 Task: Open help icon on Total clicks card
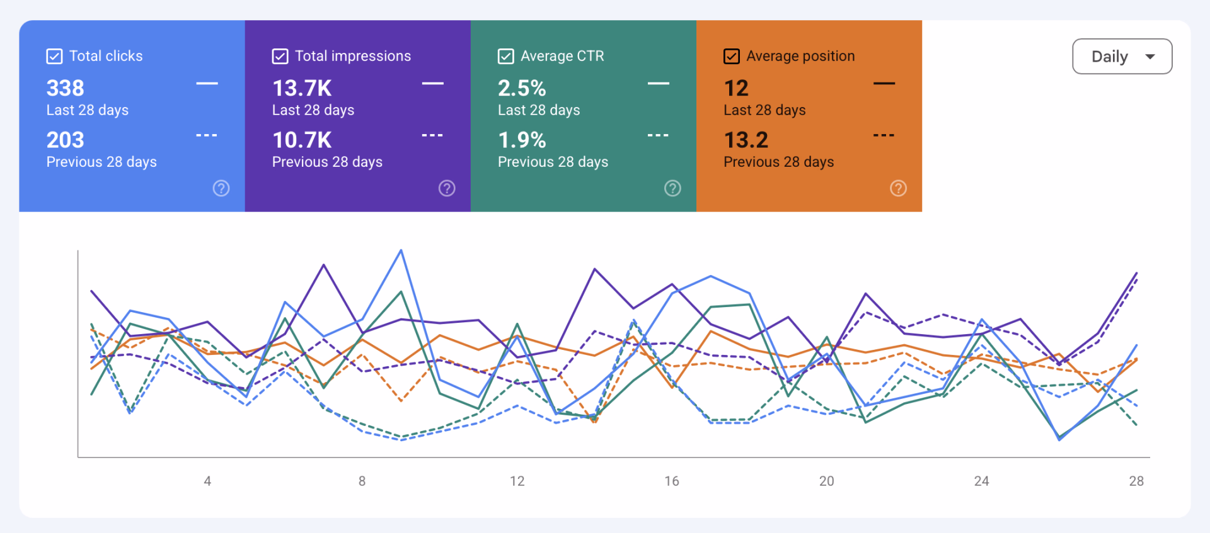221,188
